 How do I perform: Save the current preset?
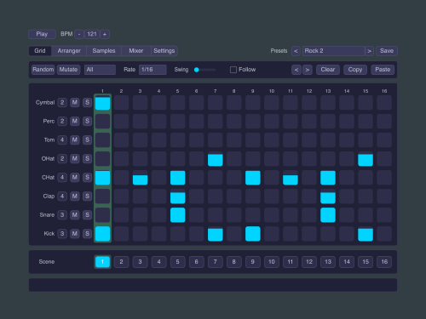(387, 51)
